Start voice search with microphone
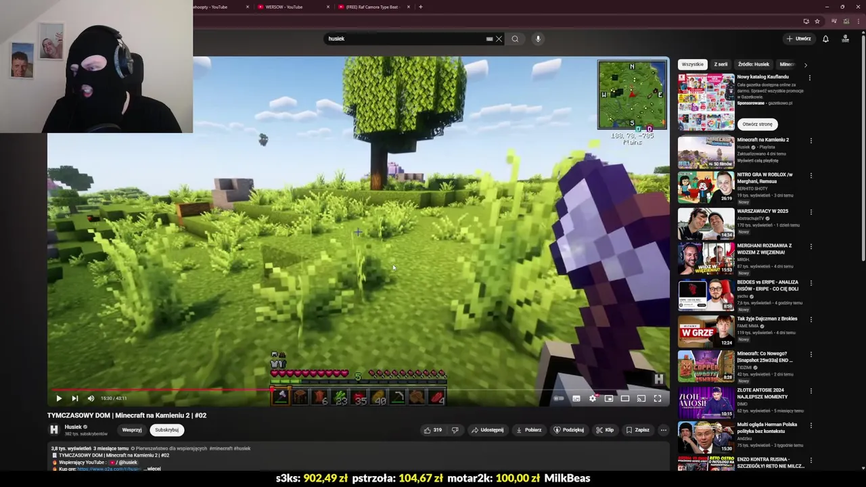 point(538,39)
